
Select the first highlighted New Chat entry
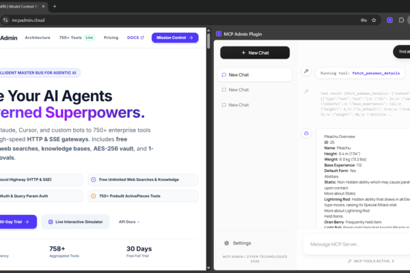click(255, 75)
